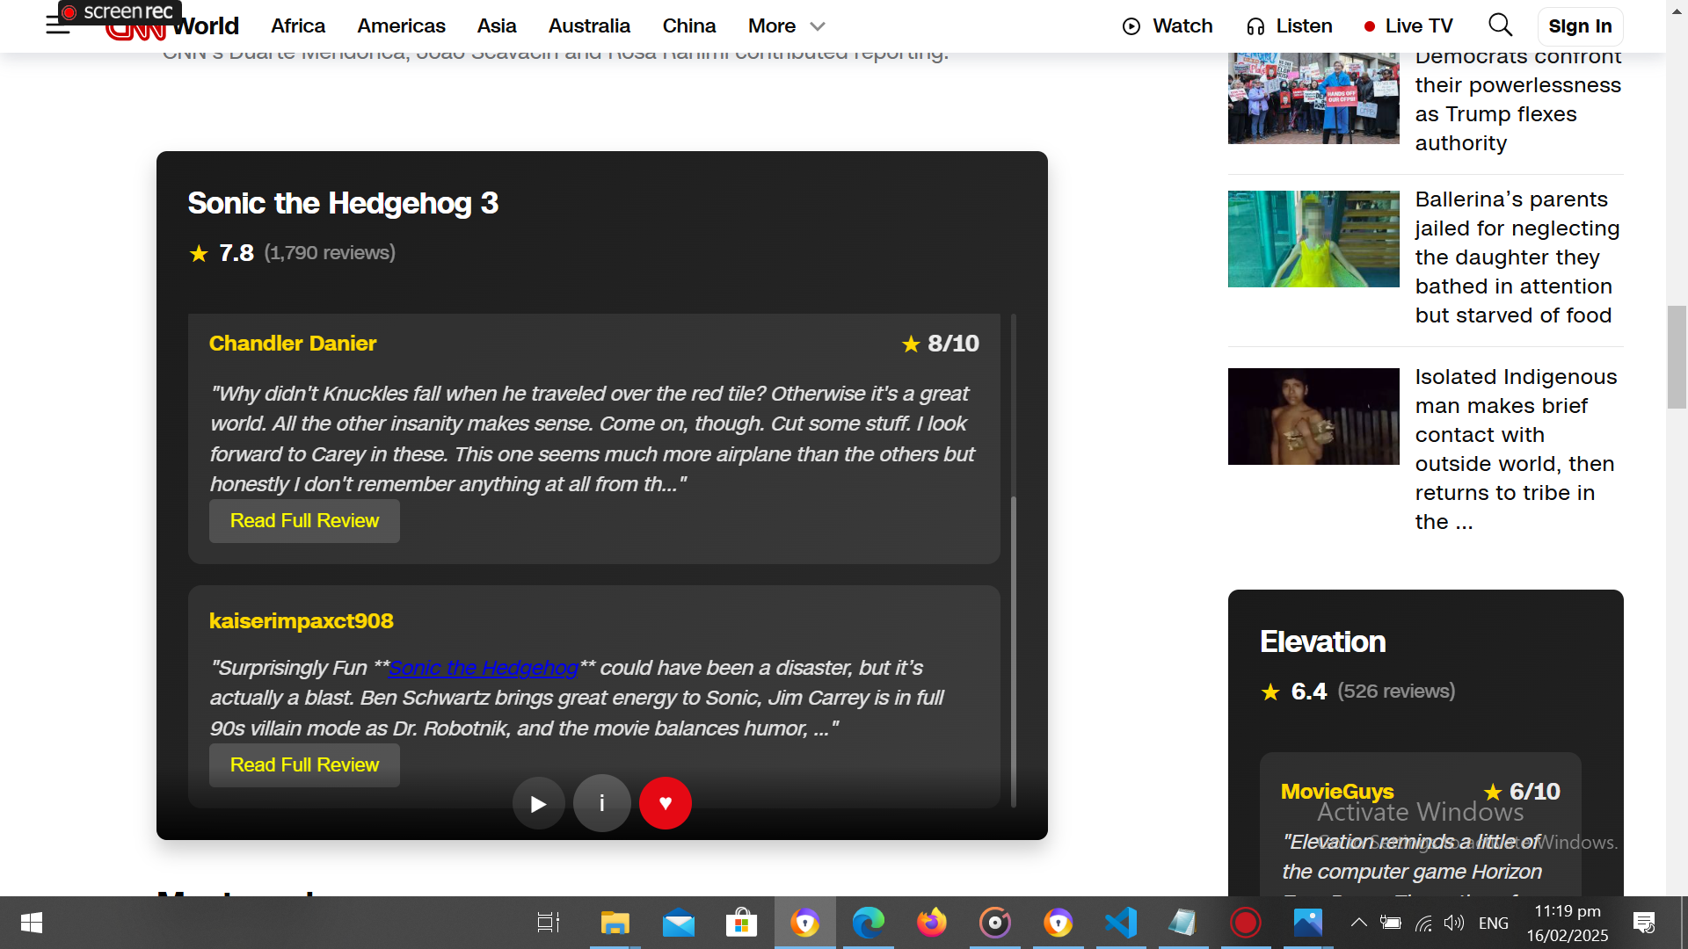Open the Sonic the Hedgehog hyperlink in the review
Image resolution: width=1688 pixels, height=949 pixels.
tap(483, 668)
